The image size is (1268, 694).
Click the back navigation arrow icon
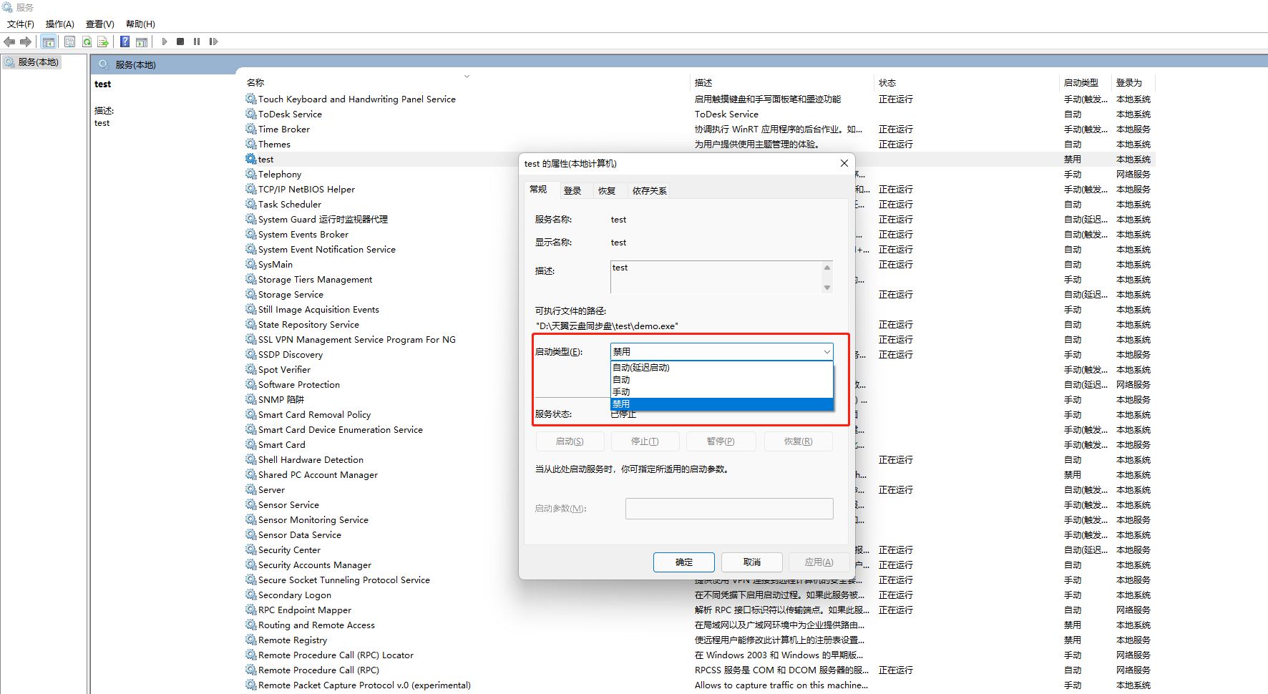9,41
